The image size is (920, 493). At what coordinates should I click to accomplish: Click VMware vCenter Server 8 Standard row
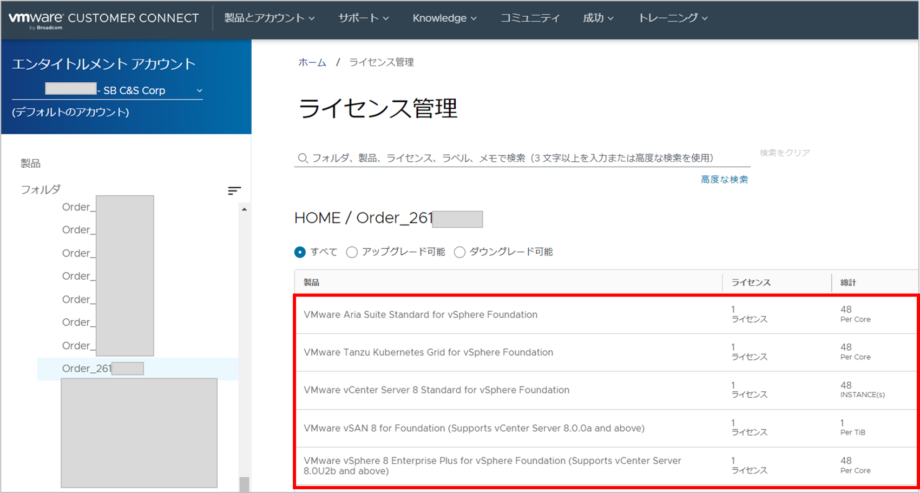606,390
